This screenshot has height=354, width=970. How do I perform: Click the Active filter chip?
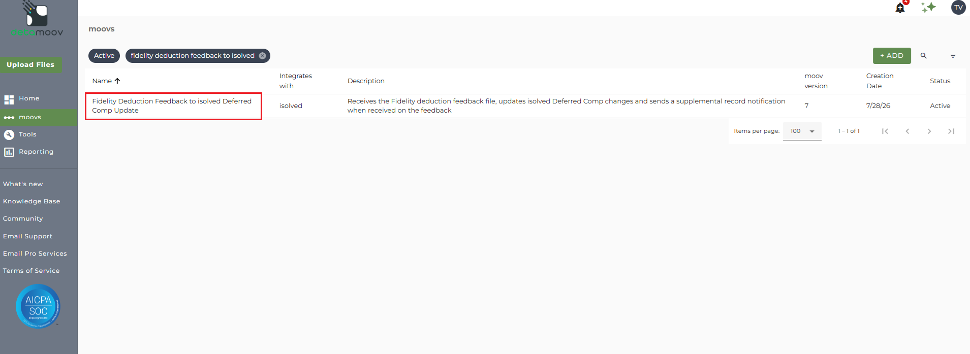coord(104,56)
